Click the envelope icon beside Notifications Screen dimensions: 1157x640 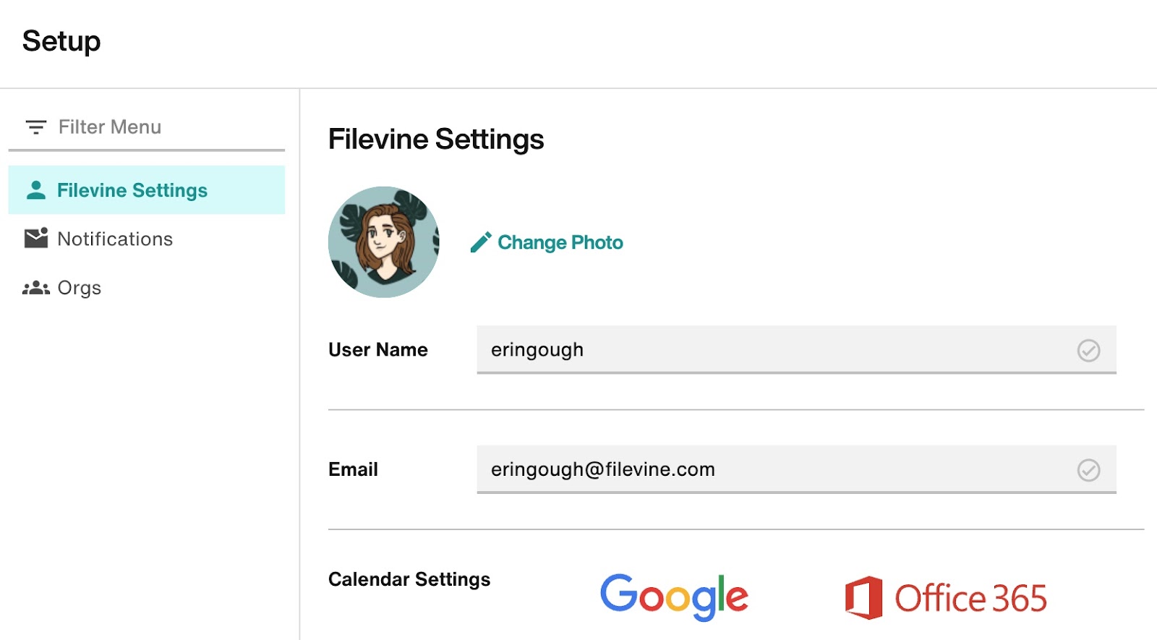(x=36, y=238)
